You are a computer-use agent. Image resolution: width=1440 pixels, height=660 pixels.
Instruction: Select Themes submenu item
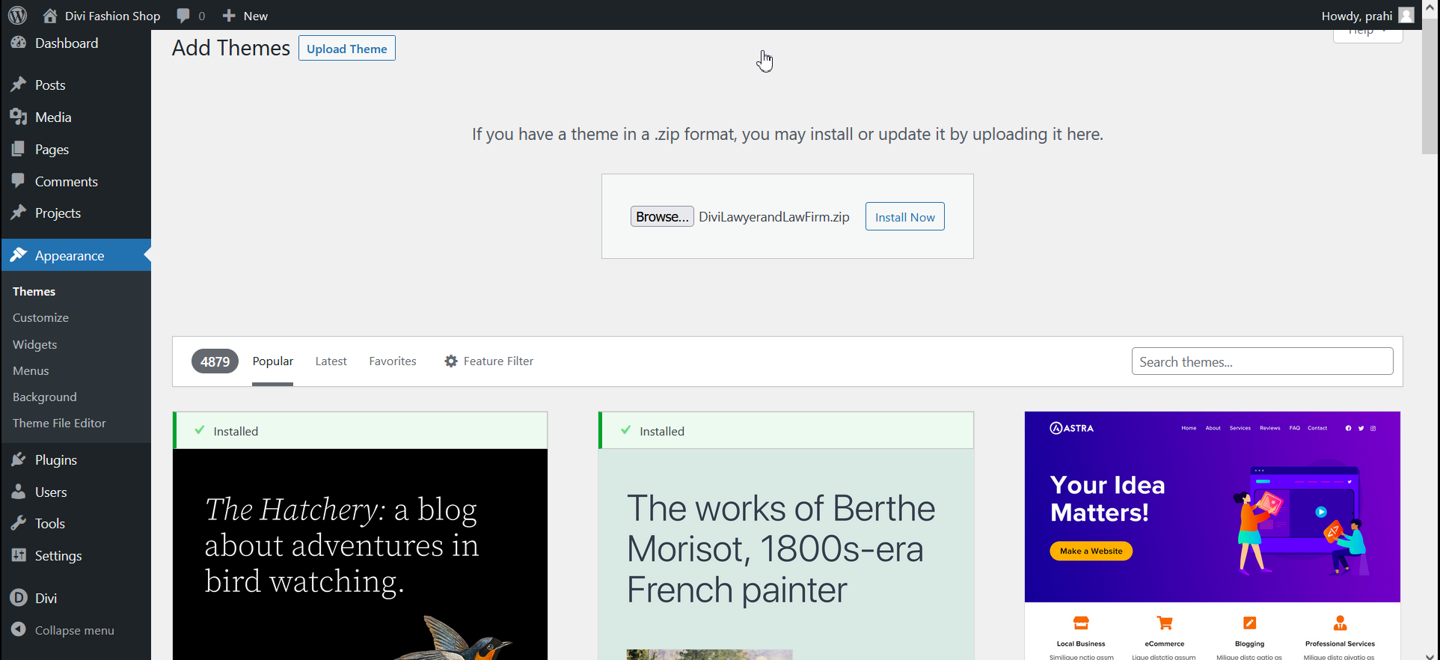[34, 291]
